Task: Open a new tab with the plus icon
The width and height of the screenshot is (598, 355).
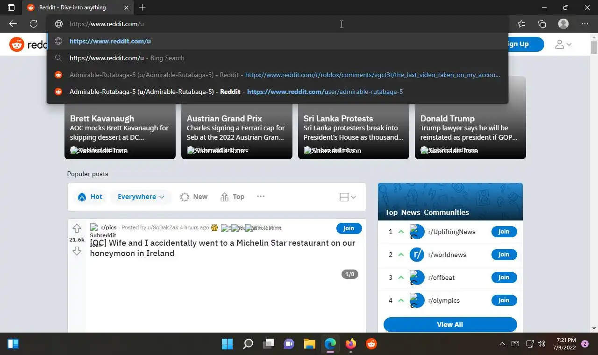Action: click(142, 7)
